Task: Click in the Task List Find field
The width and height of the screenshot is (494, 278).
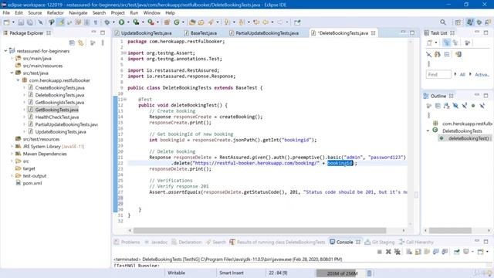Action: tap(438, 74)
